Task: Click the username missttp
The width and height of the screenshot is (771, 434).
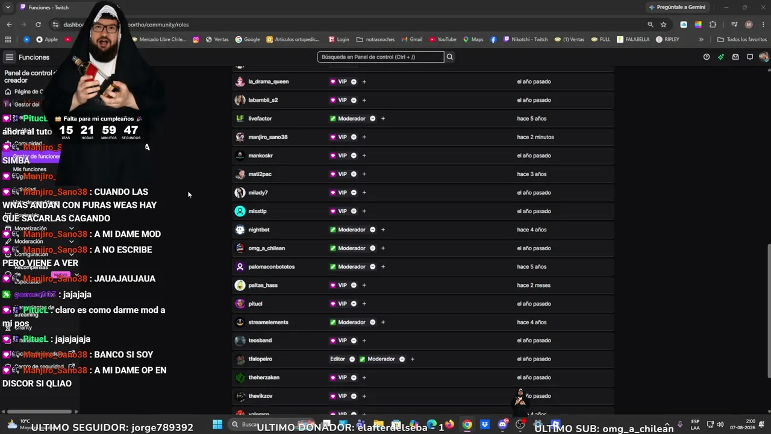Action: point(257,211)
